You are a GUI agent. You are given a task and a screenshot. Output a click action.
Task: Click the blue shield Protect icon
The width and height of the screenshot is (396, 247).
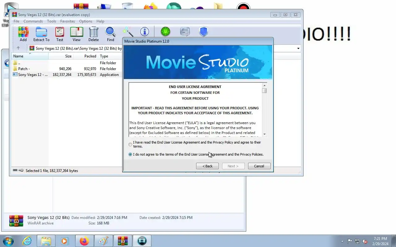[x=203, y=31]
